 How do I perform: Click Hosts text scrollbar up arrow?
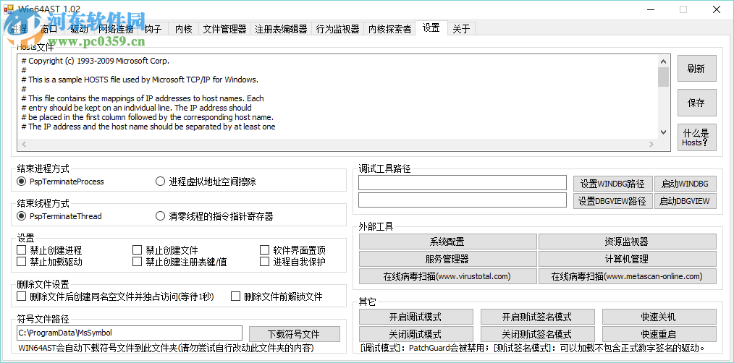pyautogui.click(x=663, y=61)
